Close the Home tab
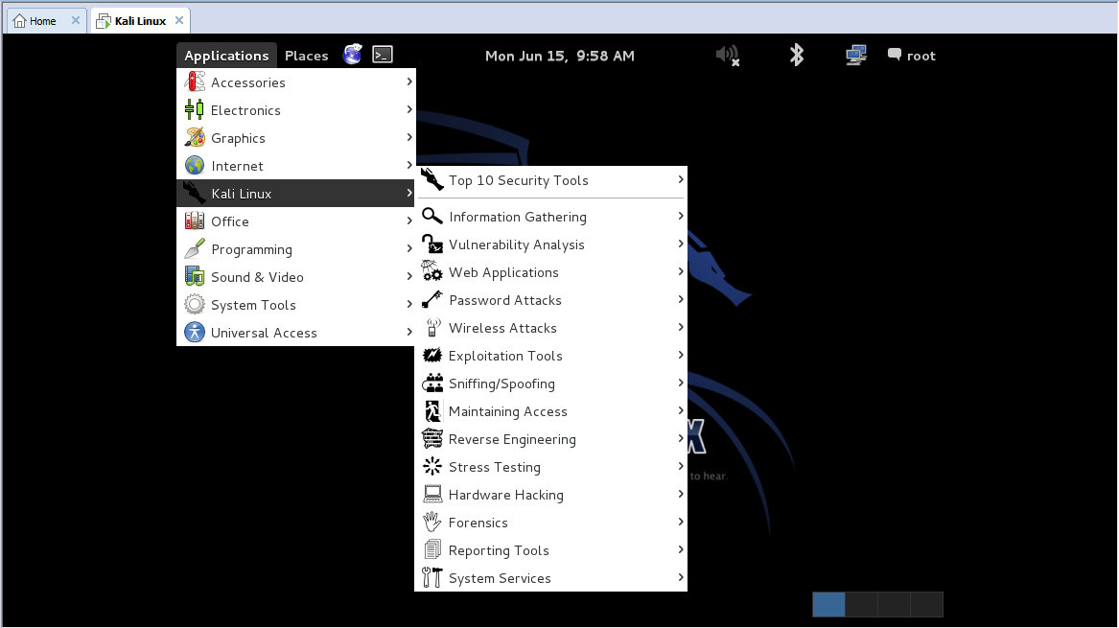Viewport: 1119px width, 628px height. 76,21
